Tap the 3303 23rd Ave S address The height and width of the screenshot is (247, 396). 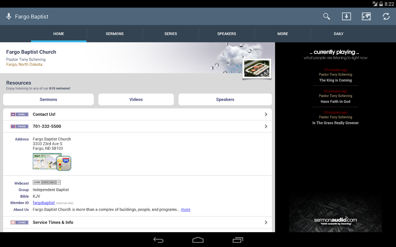(x=48, y=144)
